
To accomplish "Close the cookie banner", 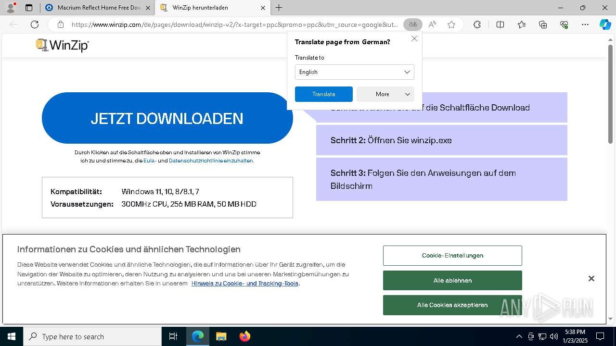I will coord(591,279).
